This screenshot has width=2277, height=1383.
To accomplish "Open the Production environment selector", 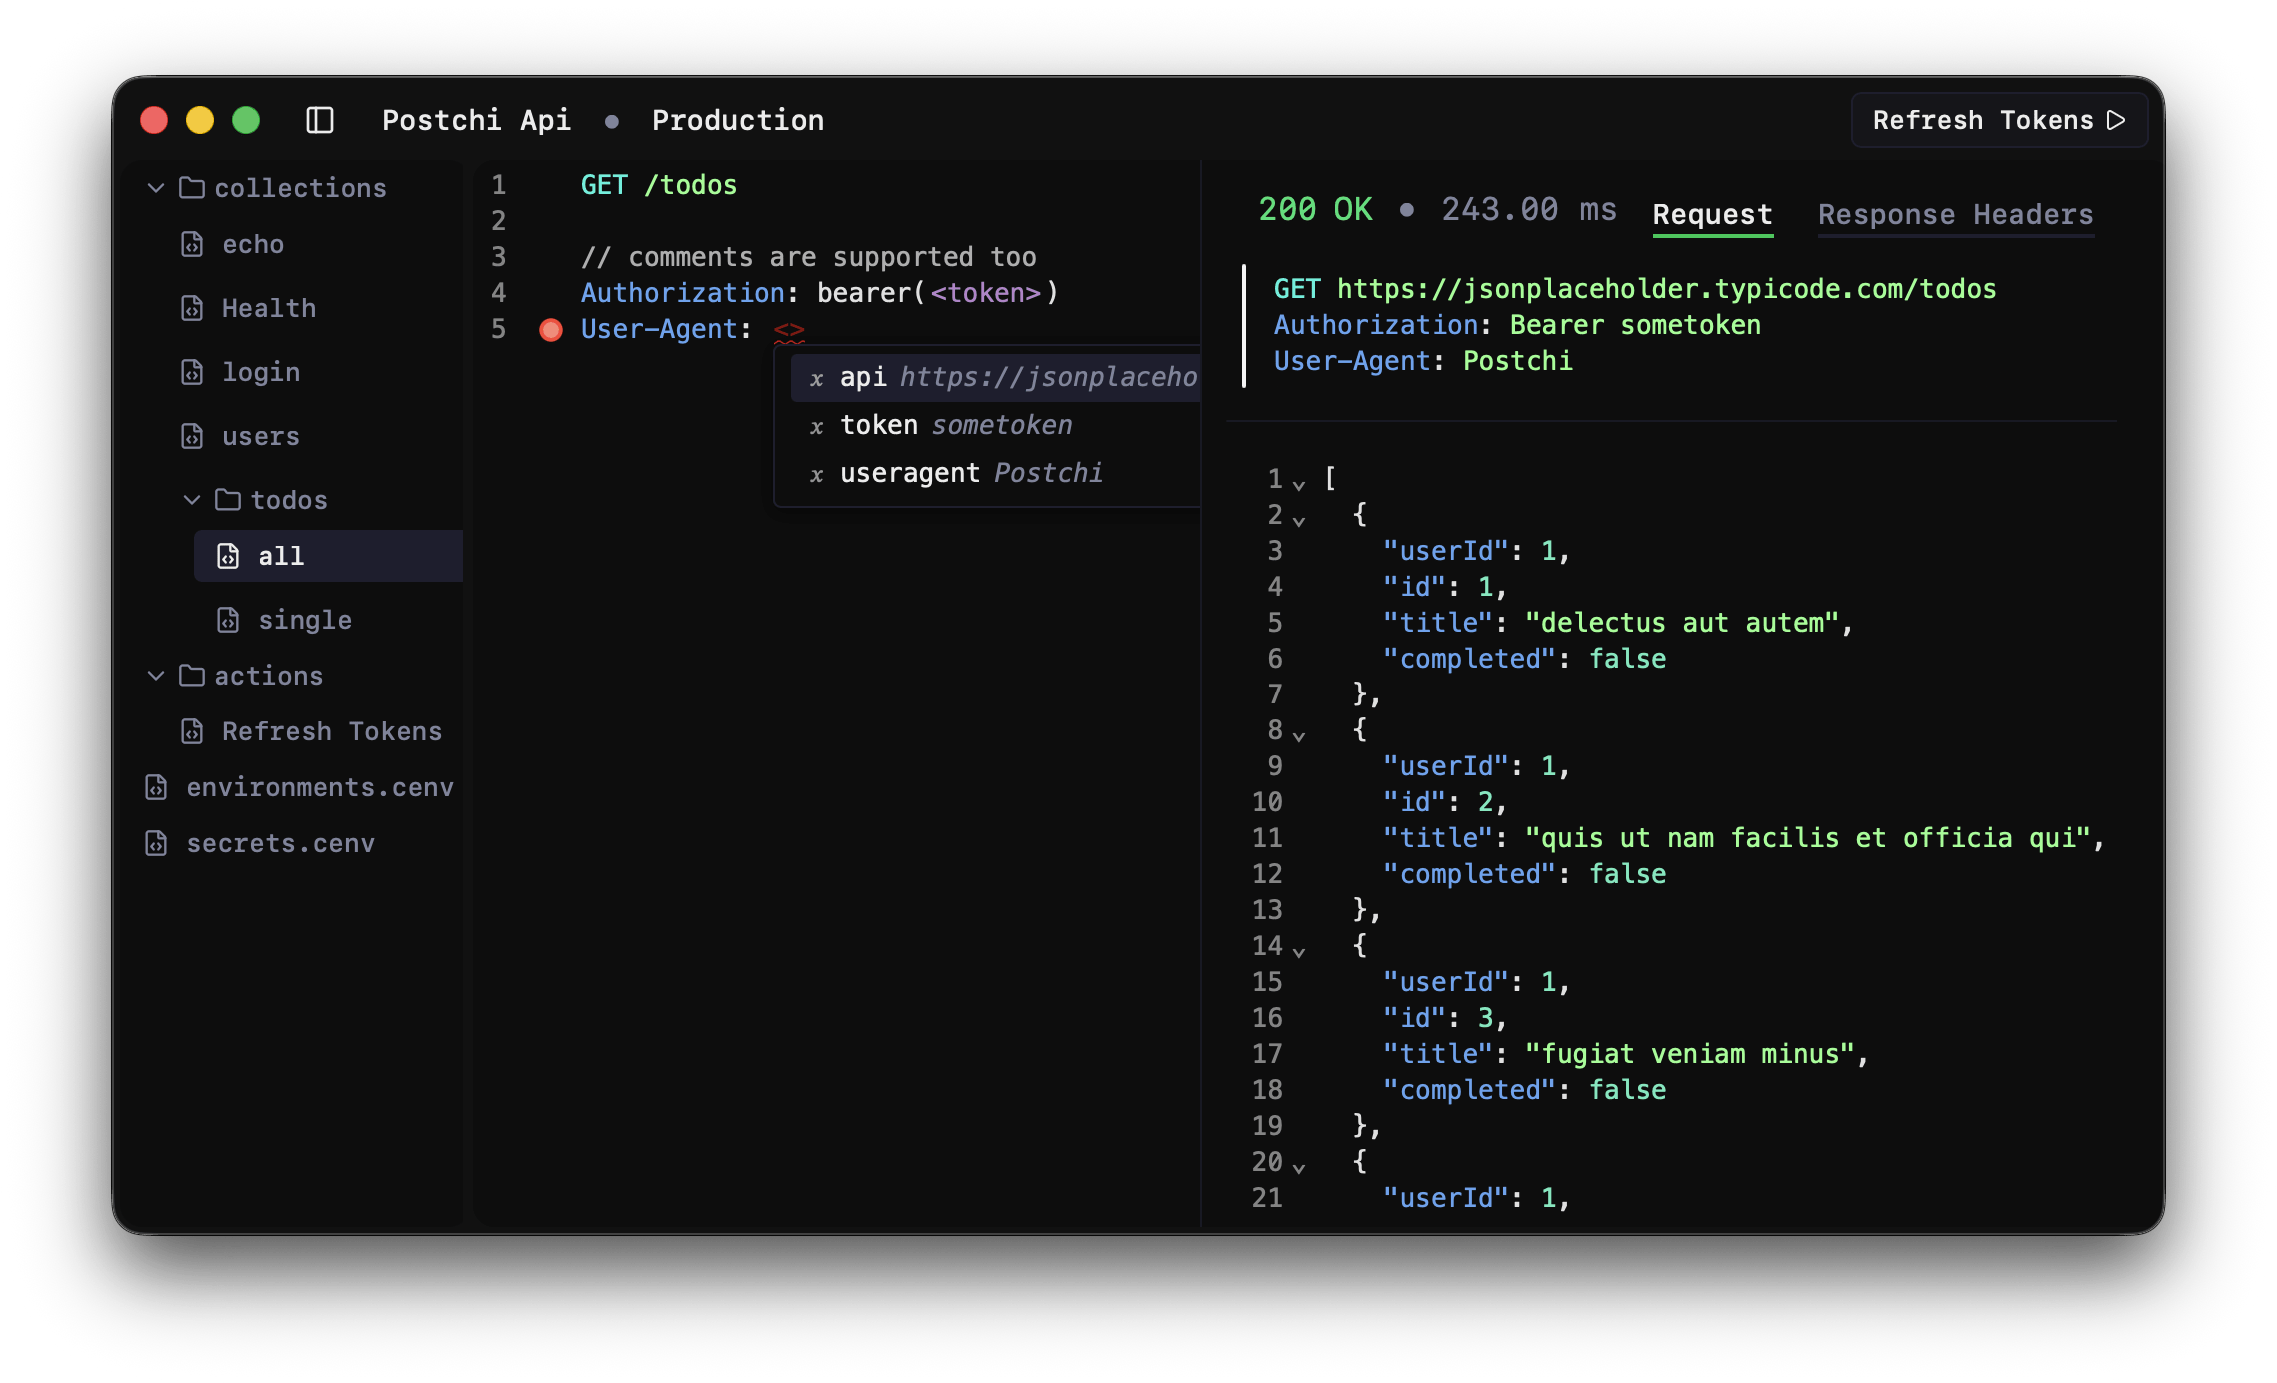I will (x=738, y=120).
